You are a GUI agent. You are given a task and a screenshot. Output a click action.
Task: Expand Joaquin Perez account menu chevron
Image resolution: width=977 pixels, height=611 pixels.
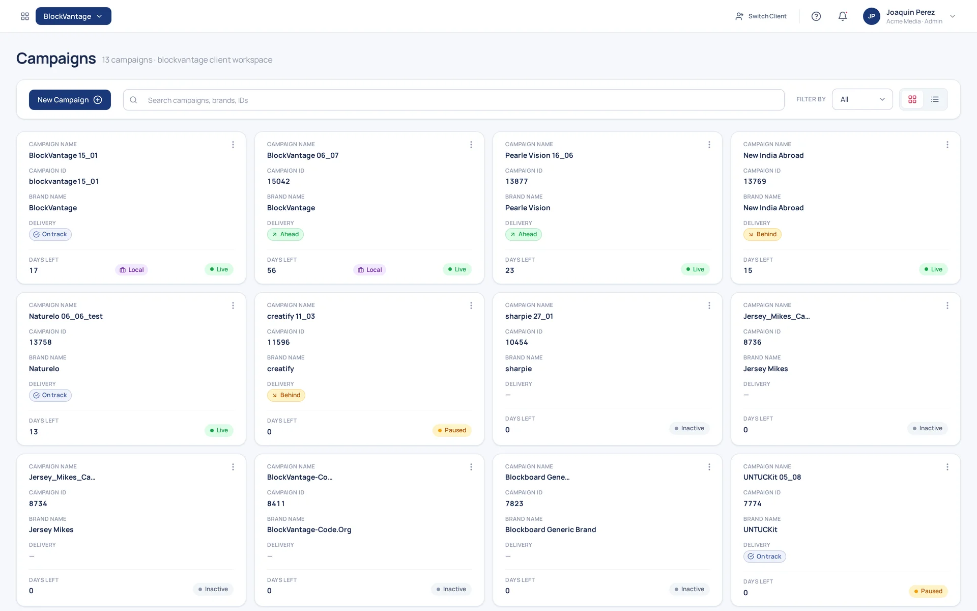953,16
